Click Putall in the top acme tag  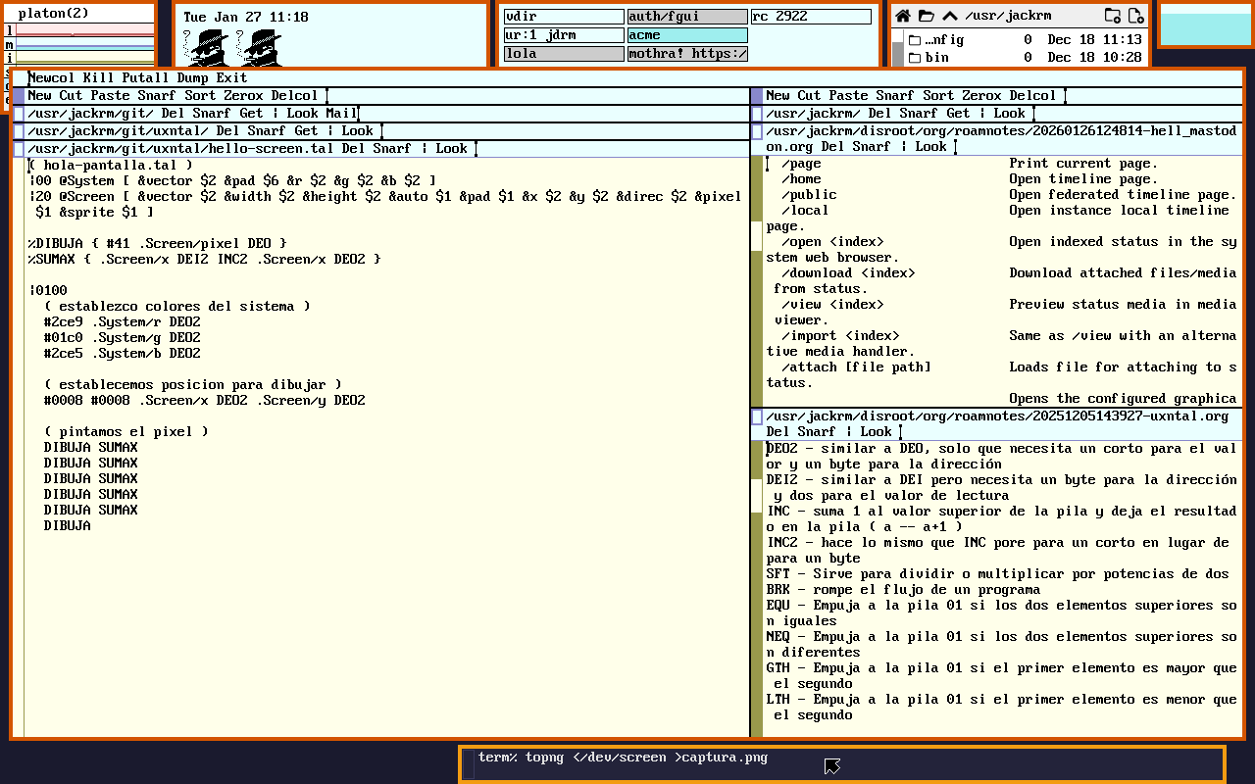pos(145,78)
